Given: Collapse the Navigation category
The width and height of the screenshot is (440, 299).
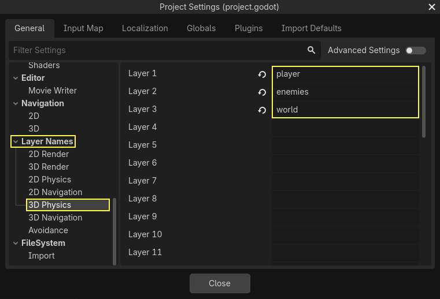Looking at the screenshot, I should click(x=16, y=103).
